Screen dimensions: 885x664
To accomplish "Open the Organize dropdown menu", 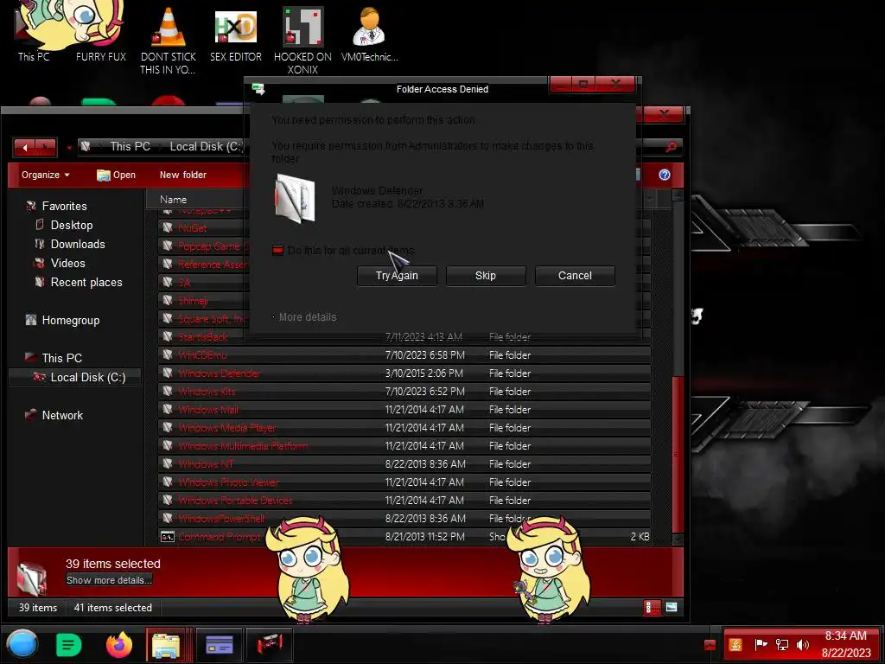I will [x=45, y=175].
